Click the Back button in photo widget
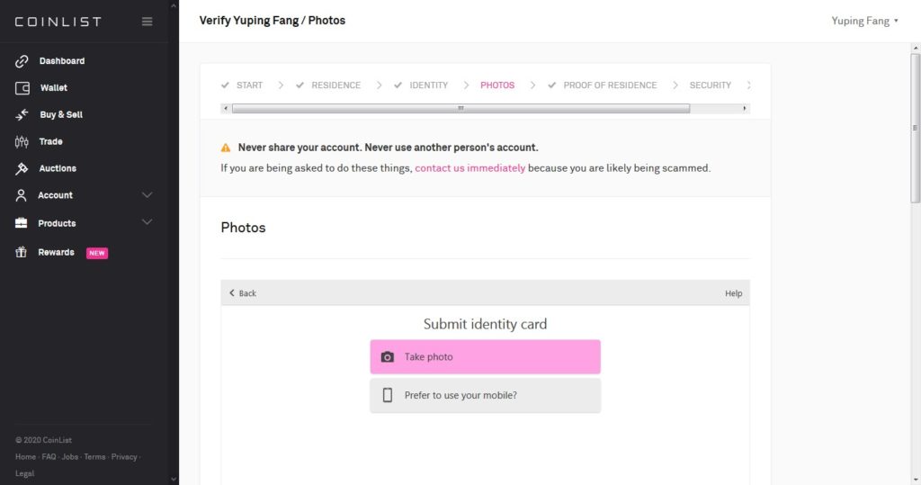921x485 pixels. (x=243, y=292)
